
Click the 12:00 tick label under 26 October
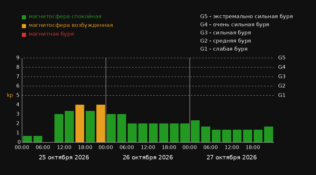tap(148, 147)
